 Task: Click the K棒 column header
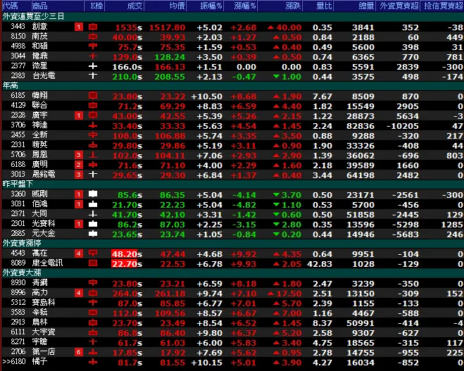pos(94,6)
